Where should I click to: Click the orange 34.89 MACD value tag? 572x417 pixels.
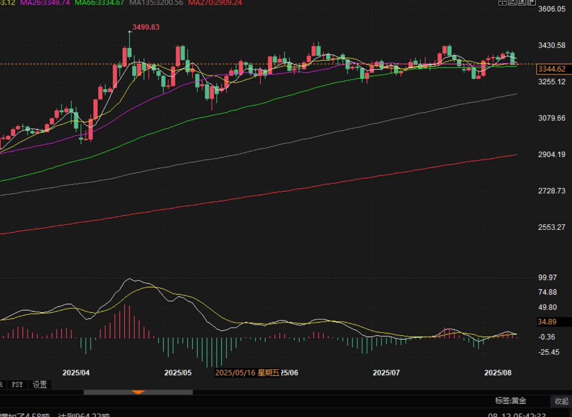point(547,322)
